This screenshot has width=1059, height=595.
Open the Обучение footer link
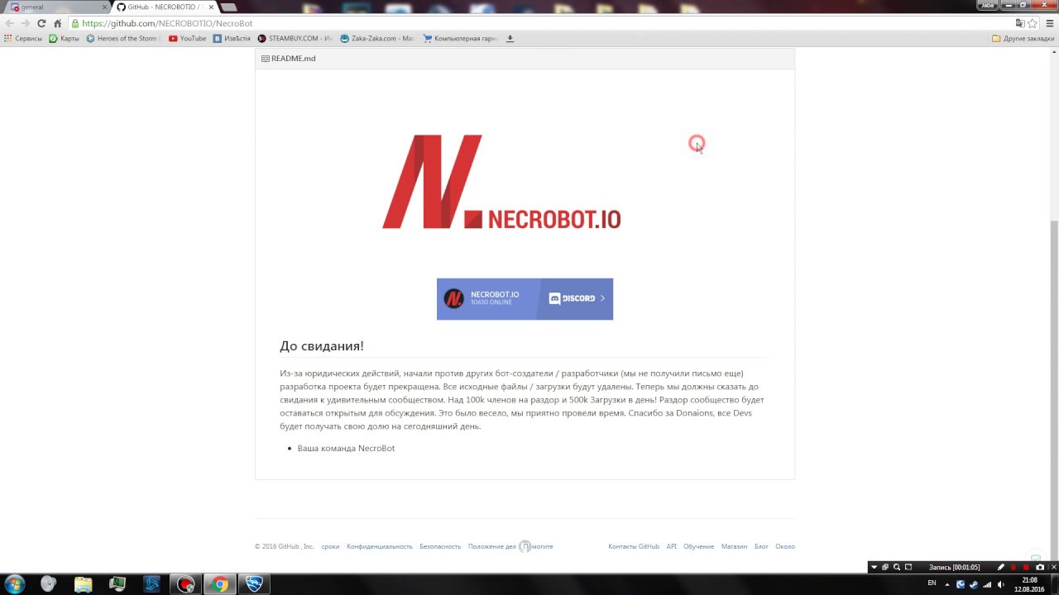[699, 546]
